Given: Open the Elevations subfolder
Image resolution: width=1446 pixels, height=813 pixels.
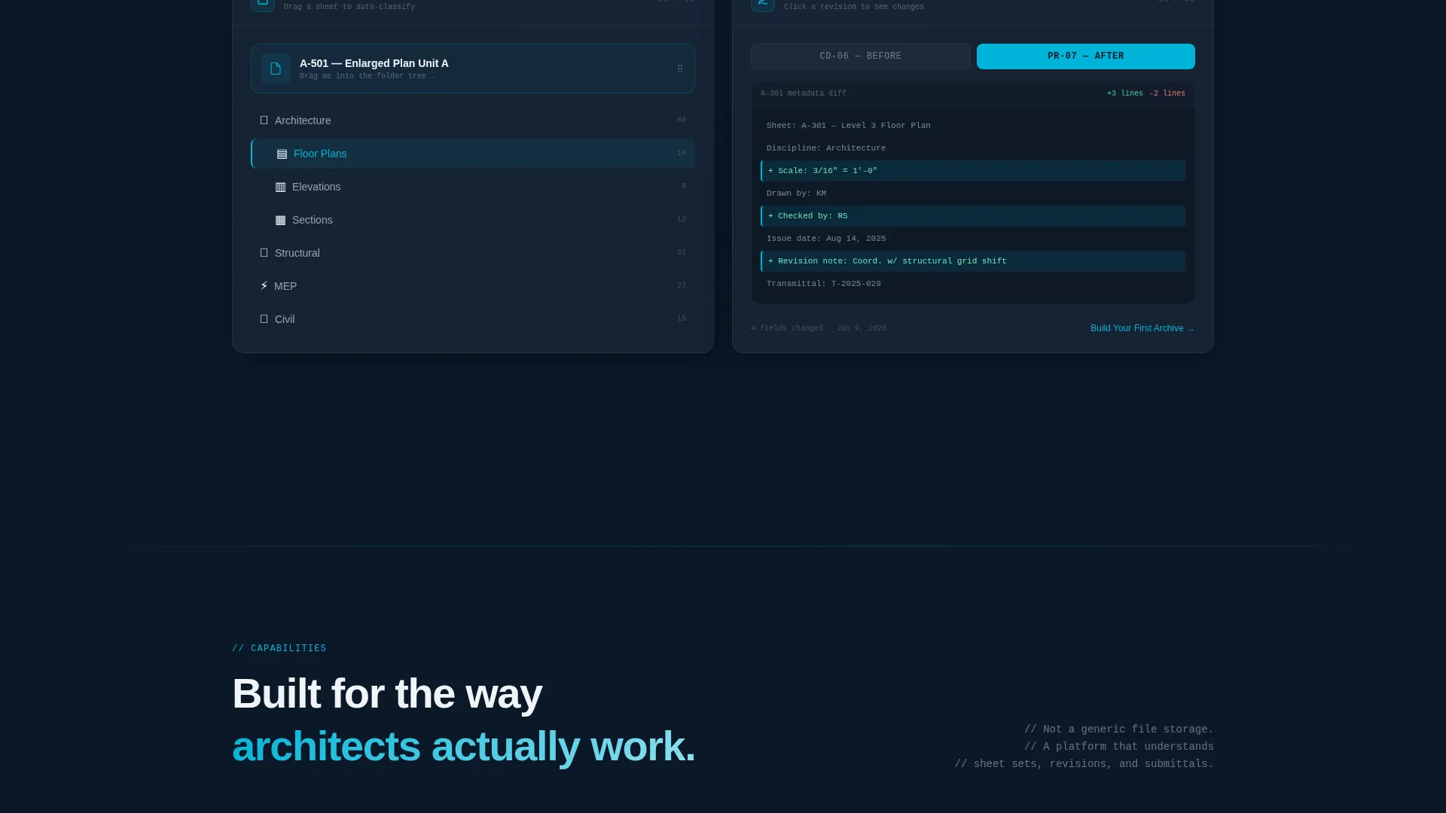Looking at the screenshot, I should 473,187.
